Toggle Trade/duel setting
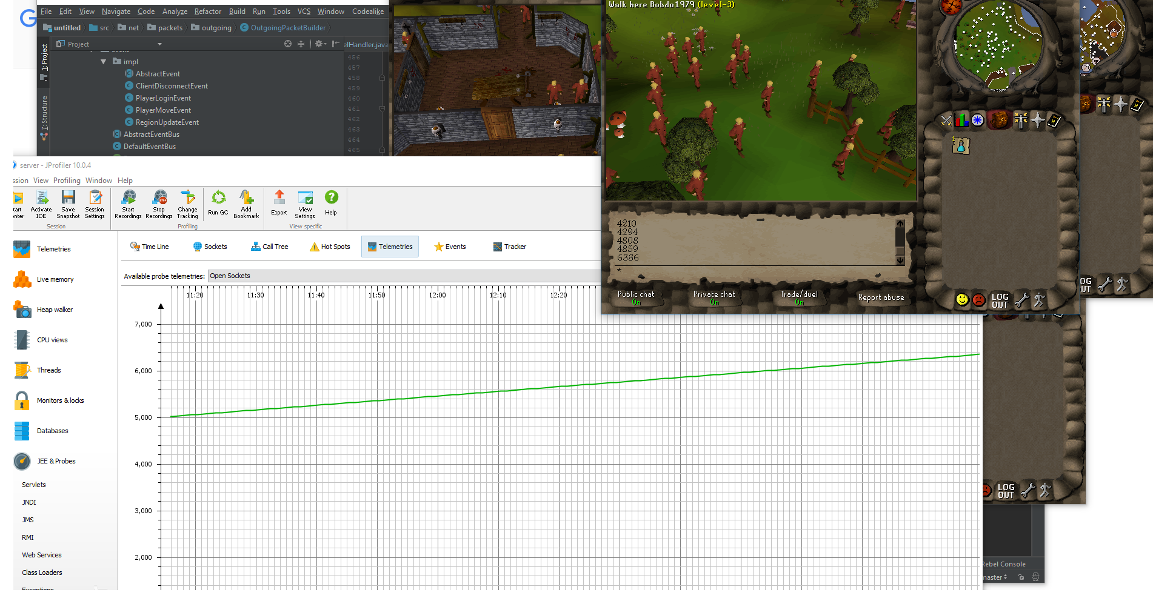Screen dimensions: 1153x604 point(799,297)
